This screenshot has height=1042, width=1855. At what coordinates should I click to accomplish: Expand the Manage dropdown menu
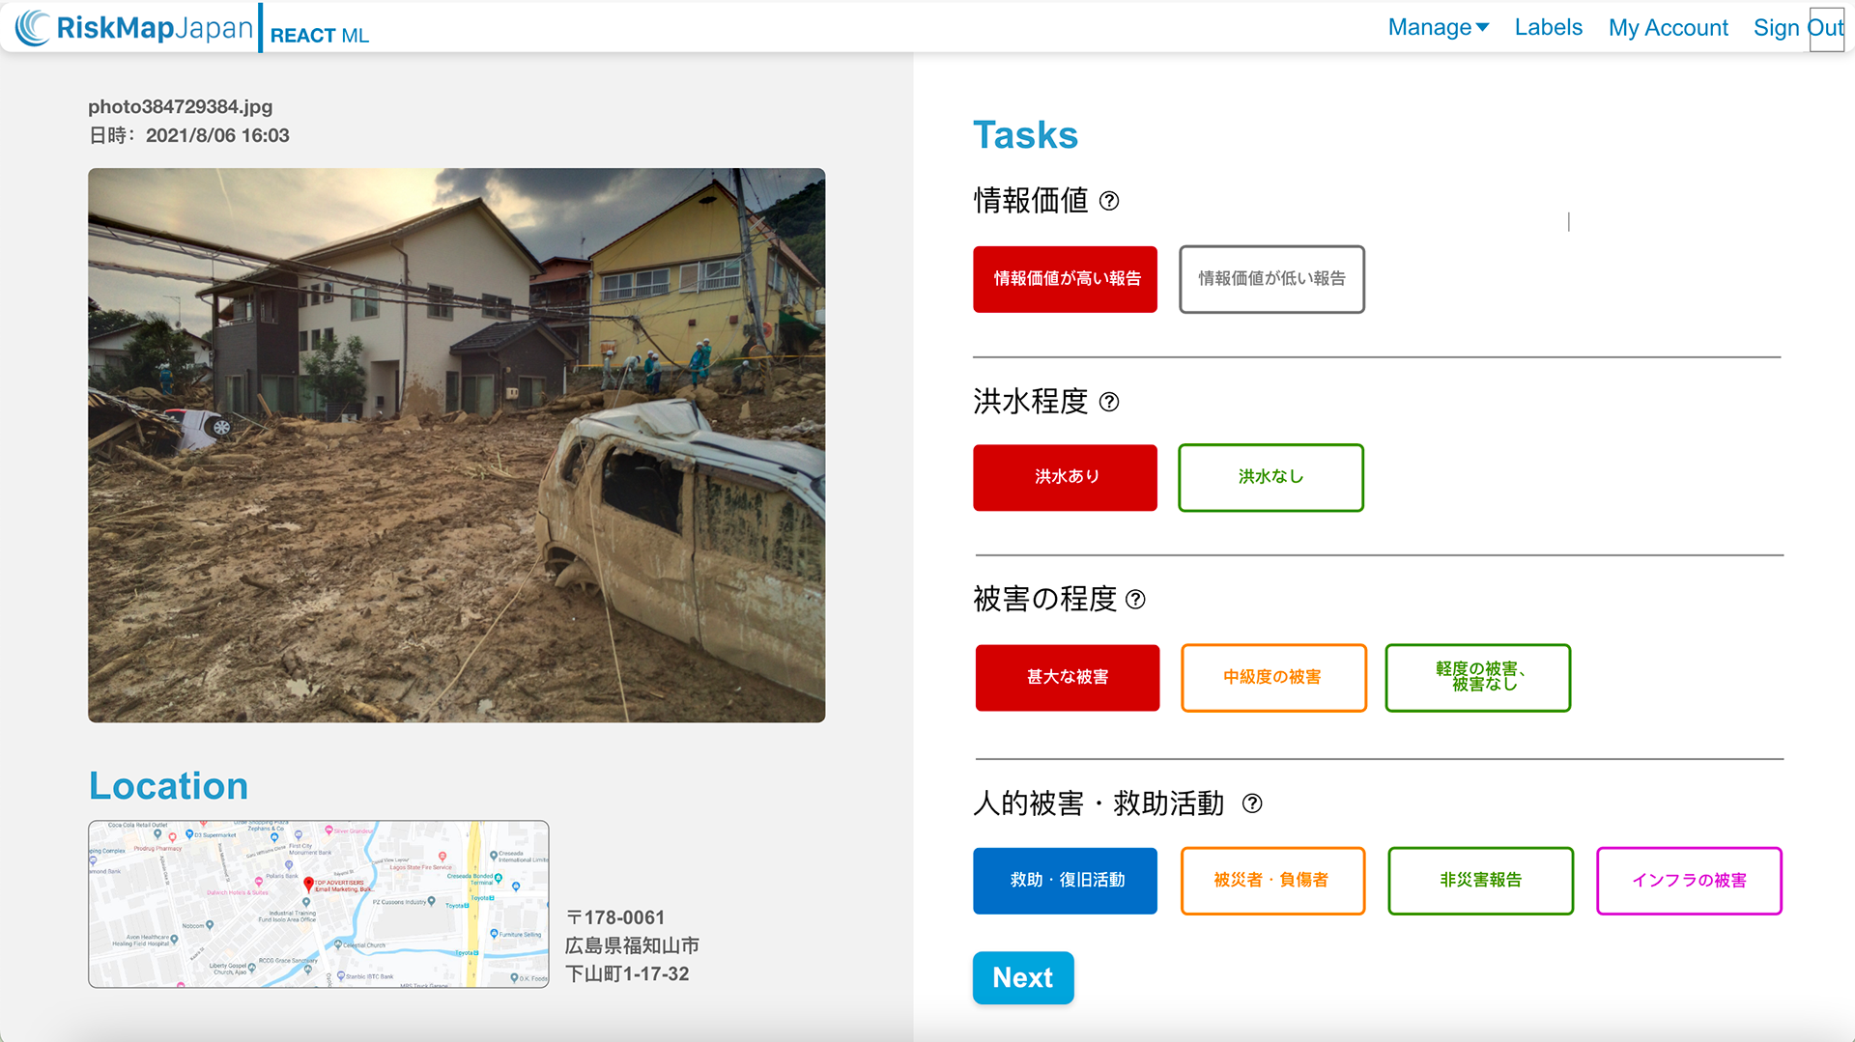1439,27
